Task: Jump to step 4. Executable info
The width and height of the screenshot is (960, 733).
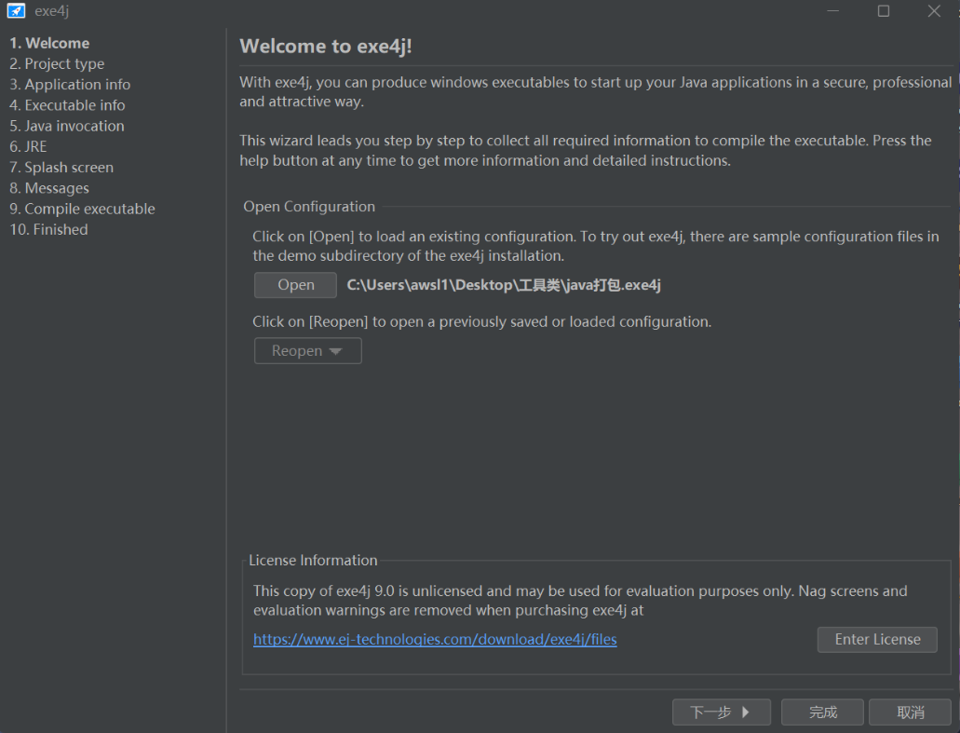Action: [67, 105]
